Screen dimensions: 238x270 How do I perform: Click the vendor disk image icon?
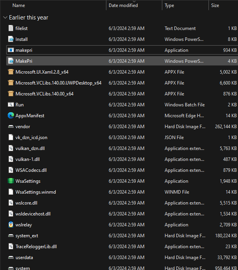coord(10,127)
